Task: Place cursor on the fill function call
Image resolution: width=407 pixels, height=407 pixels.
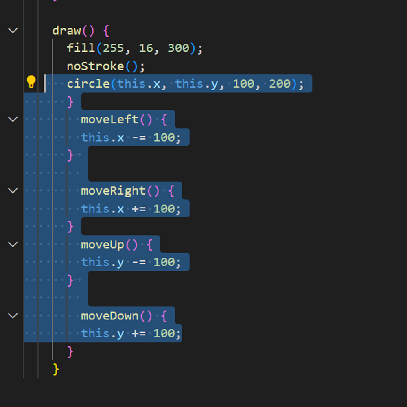Action: pos(81,48)
